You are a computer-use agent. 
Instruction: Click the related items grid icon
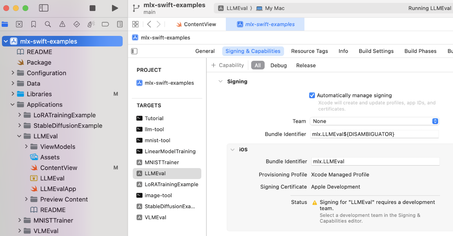pyautogui.click(x=136, y=24)
